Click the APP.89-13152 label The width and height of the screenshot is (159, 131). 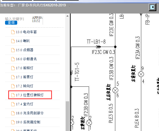point(37,19)
